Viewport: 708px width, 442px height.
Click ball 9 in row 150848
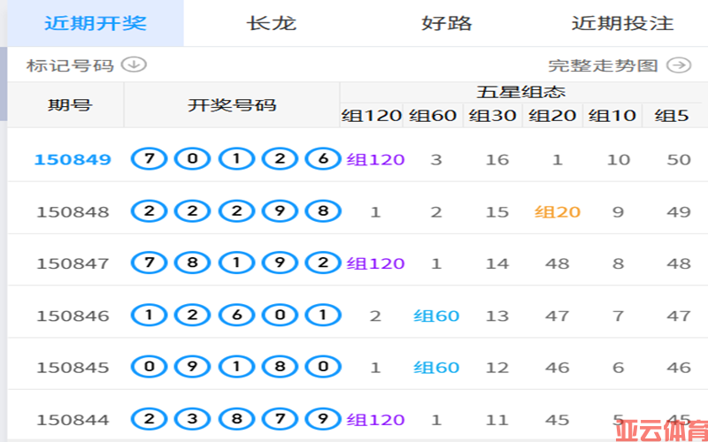tap(280, 211)
